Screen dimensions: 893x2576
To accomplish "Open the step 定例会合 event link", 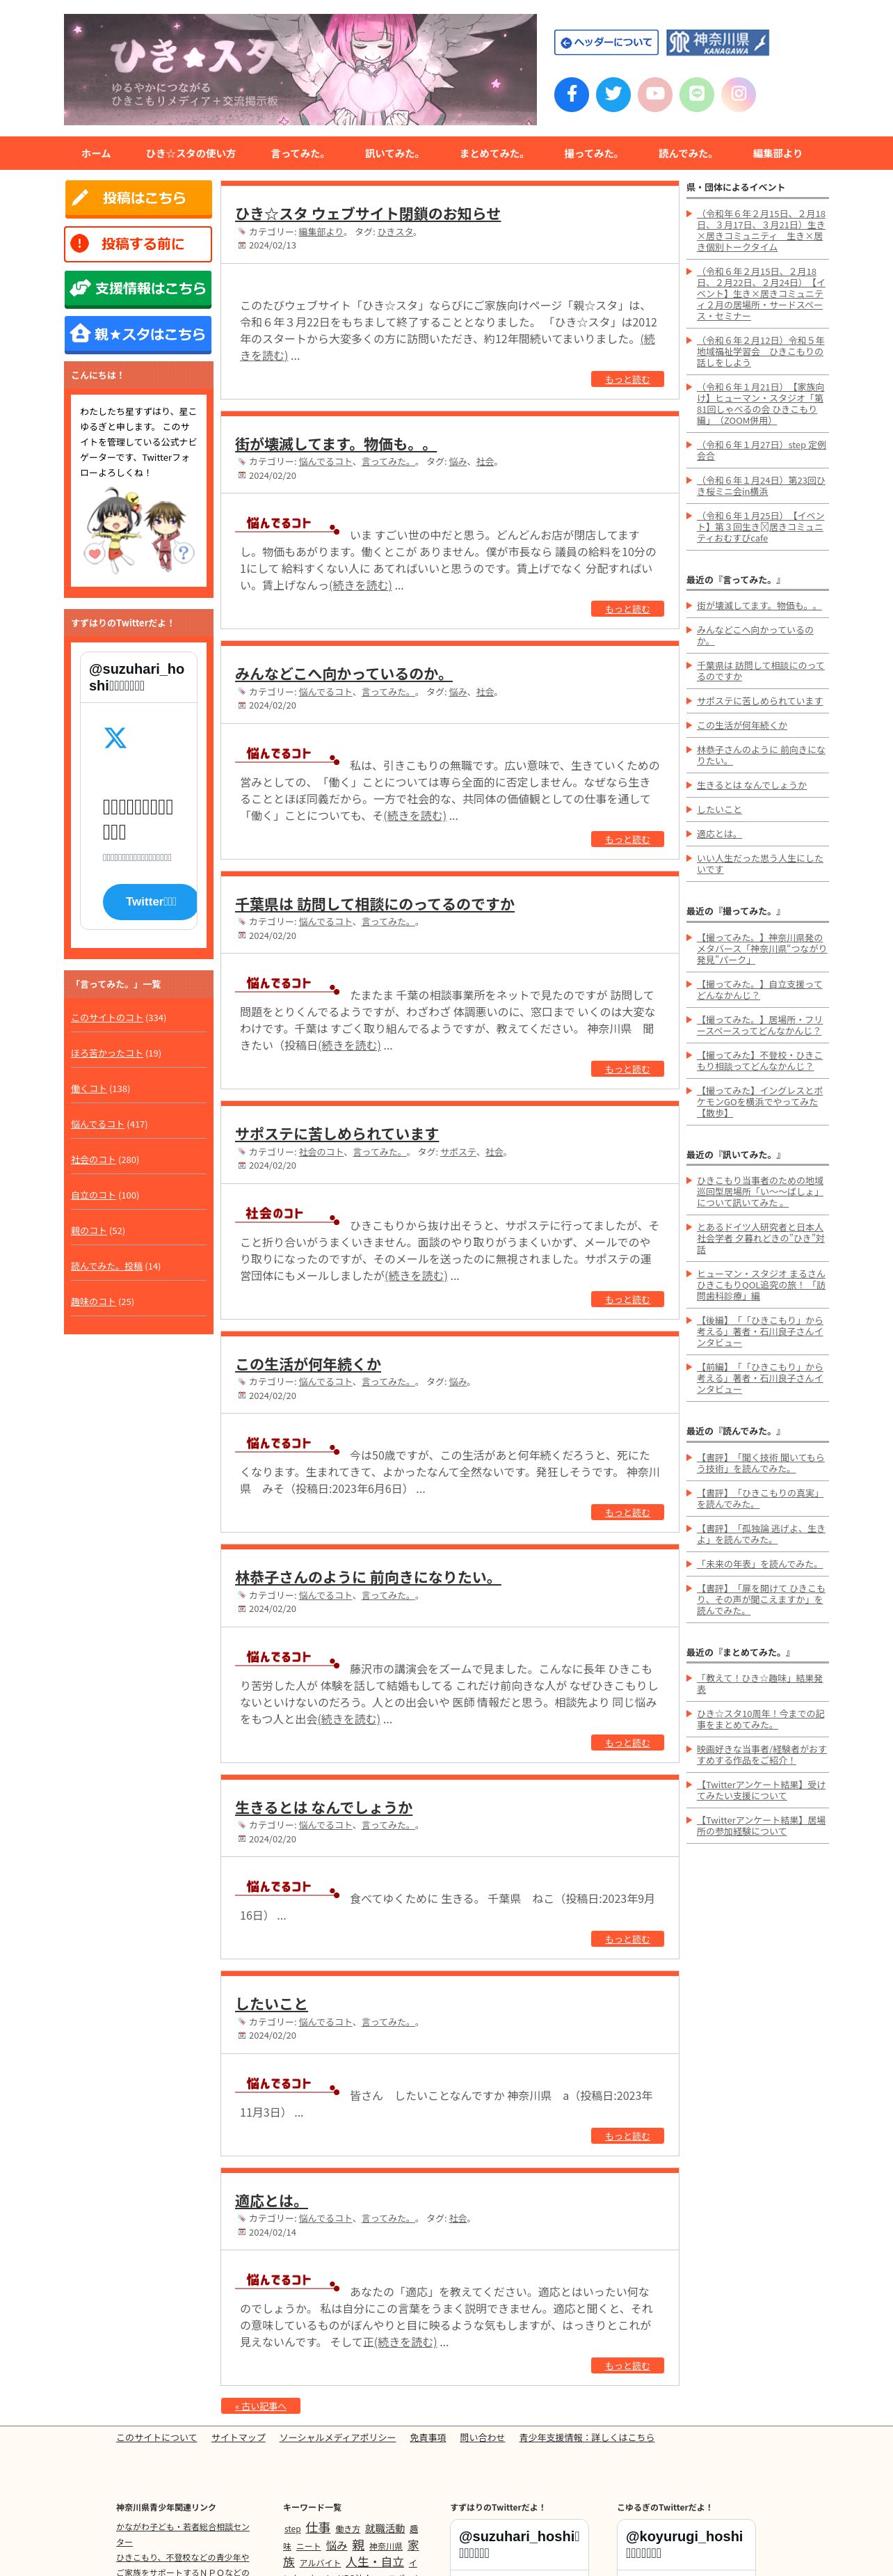I will [x=761, y=450].
